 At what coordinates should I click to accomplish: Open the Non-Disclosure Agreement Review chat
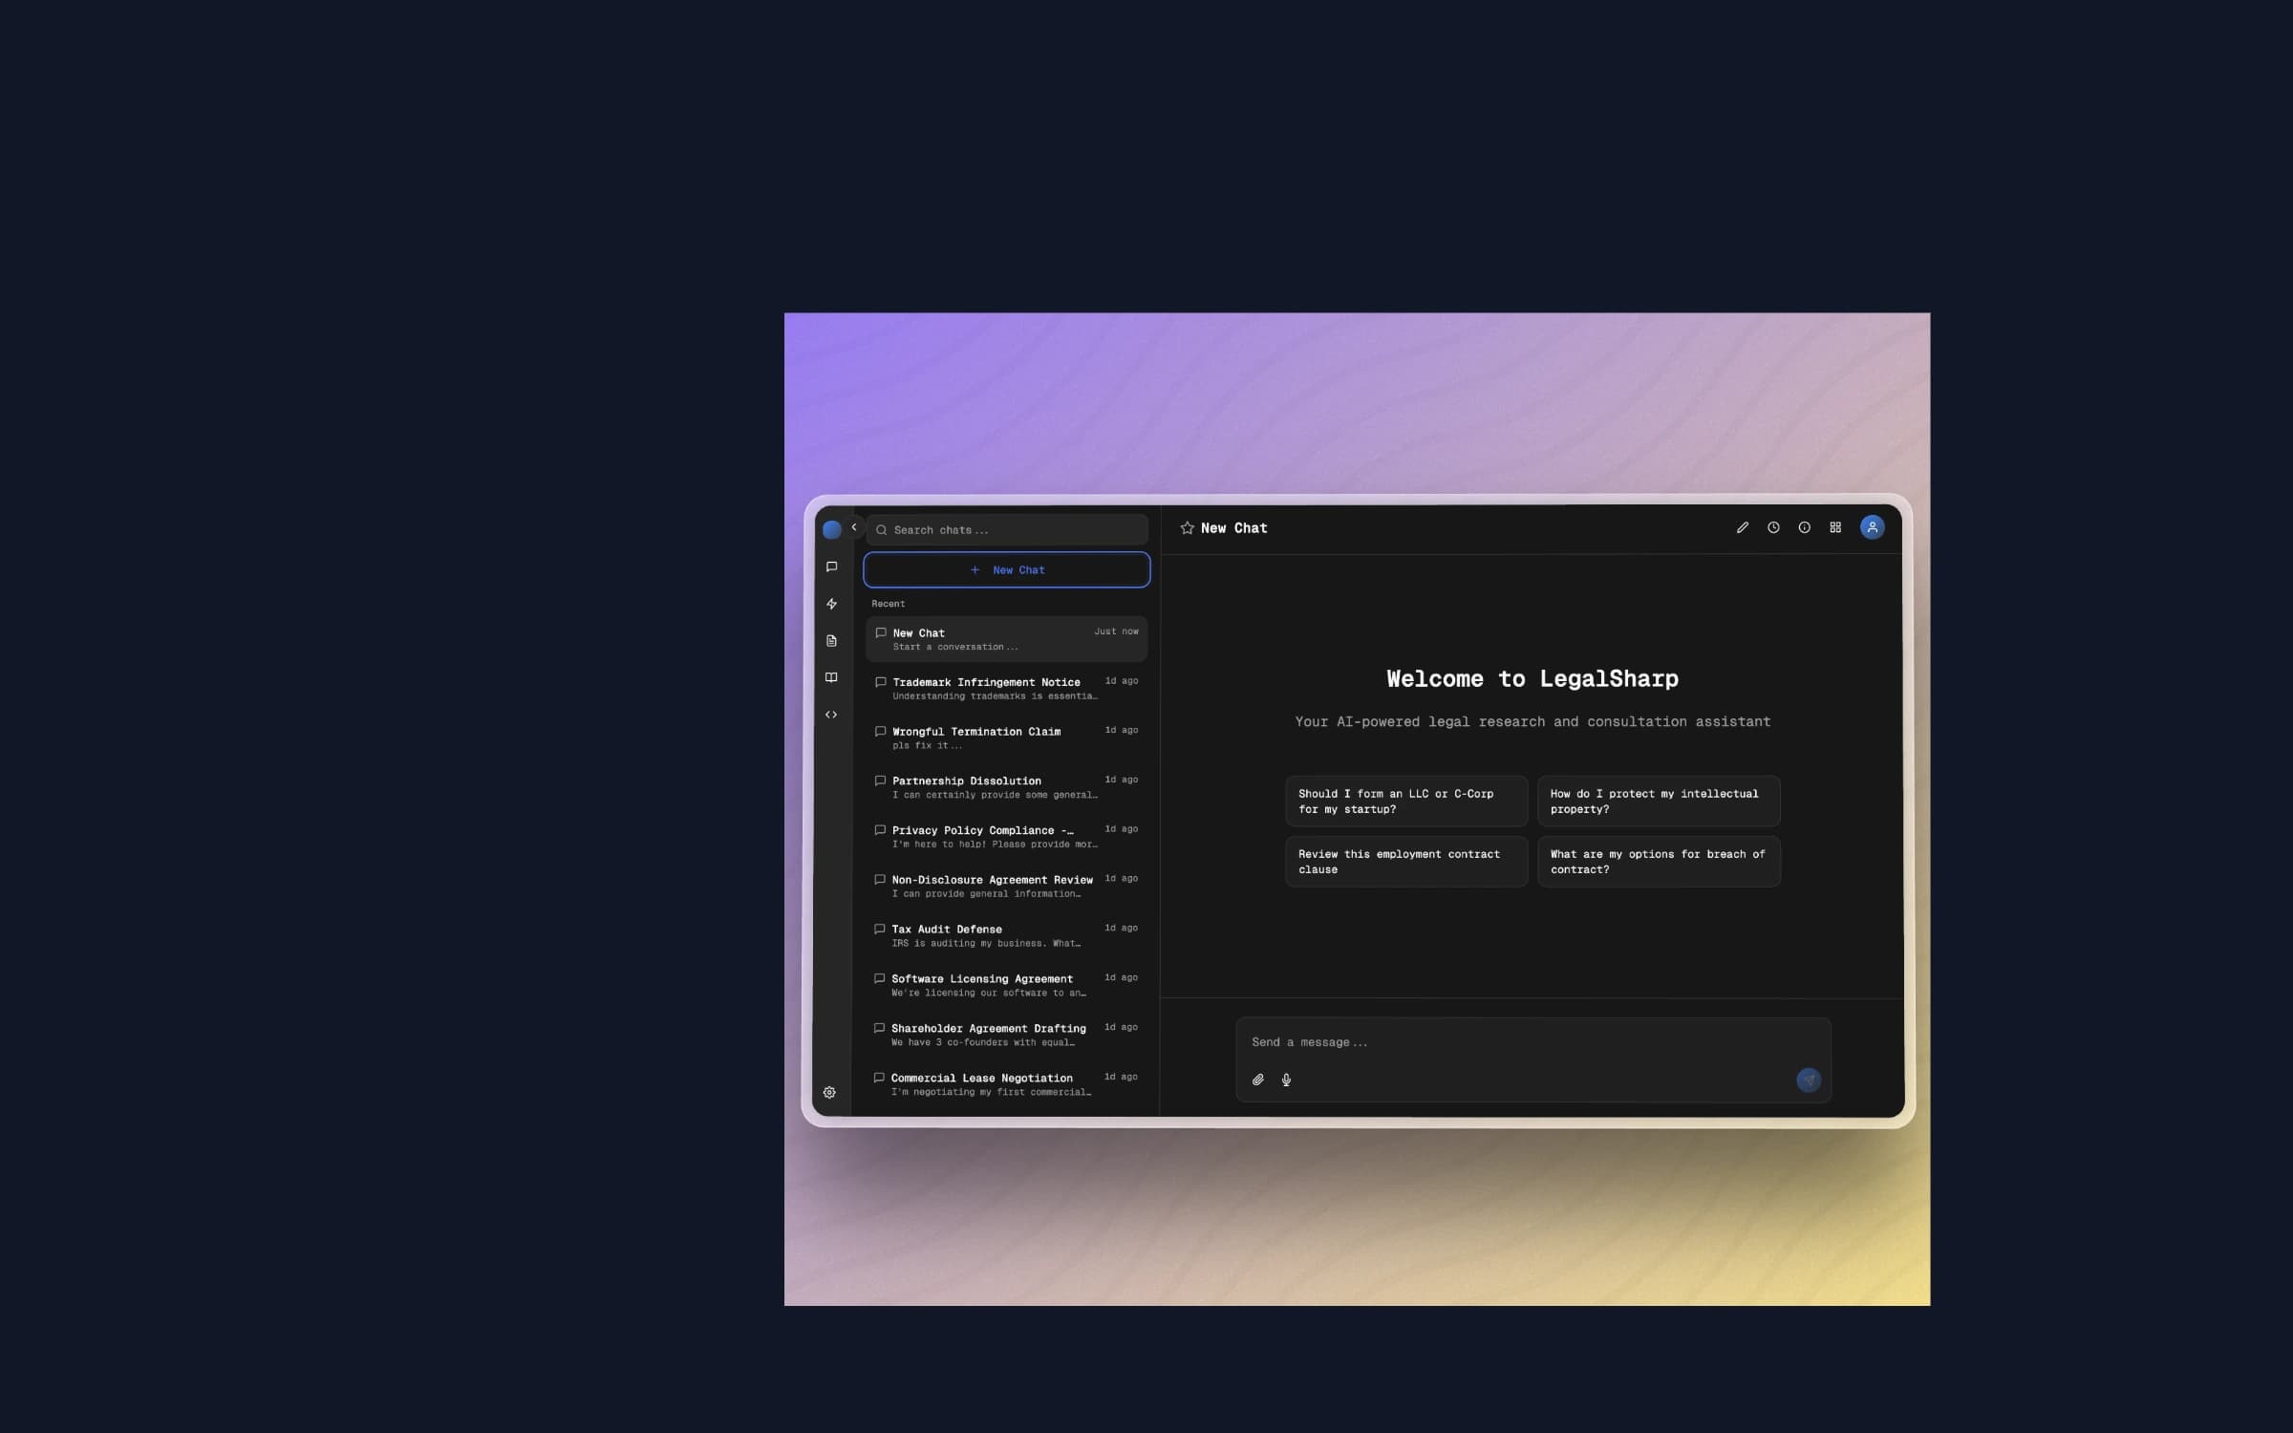[x=1007, y=887]
